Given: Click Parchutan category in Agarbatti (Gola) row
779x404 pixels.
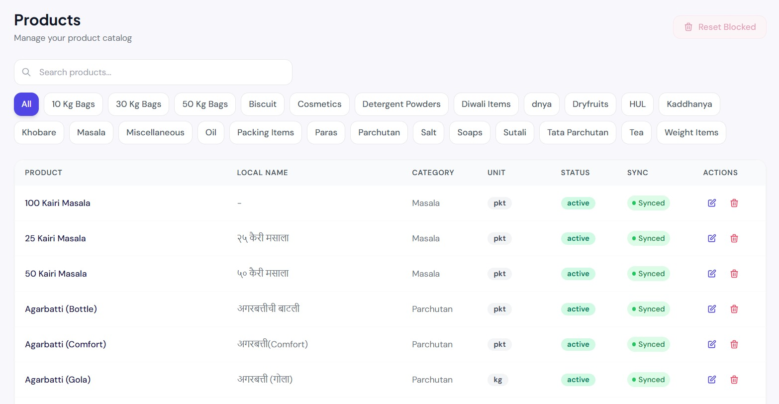Looking at the screenshot, I should tap(432, 380).
